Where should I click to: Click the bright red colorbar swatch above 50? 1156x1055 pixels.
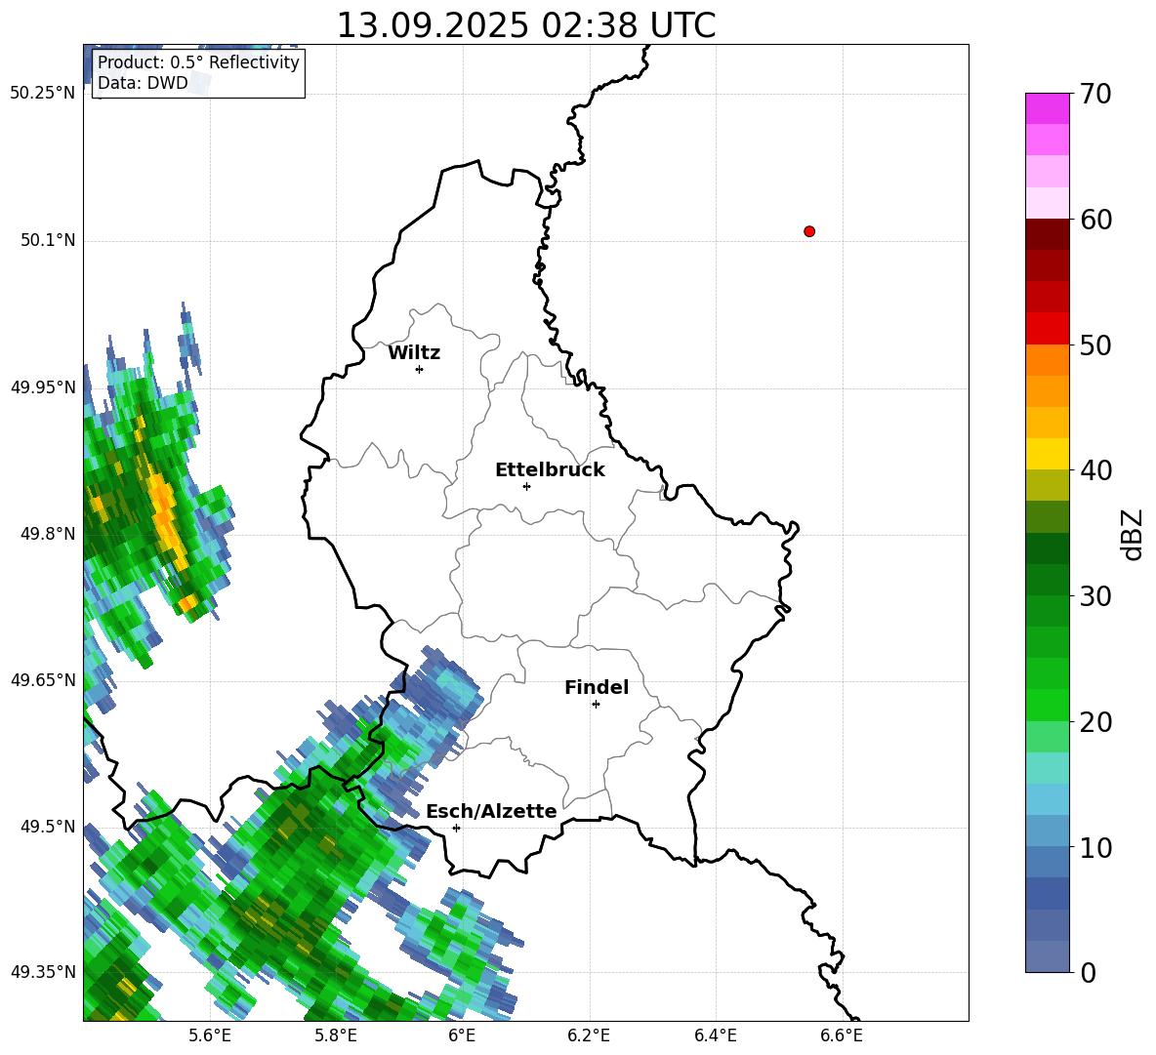pyautogui.click(x=1047, y=329)
